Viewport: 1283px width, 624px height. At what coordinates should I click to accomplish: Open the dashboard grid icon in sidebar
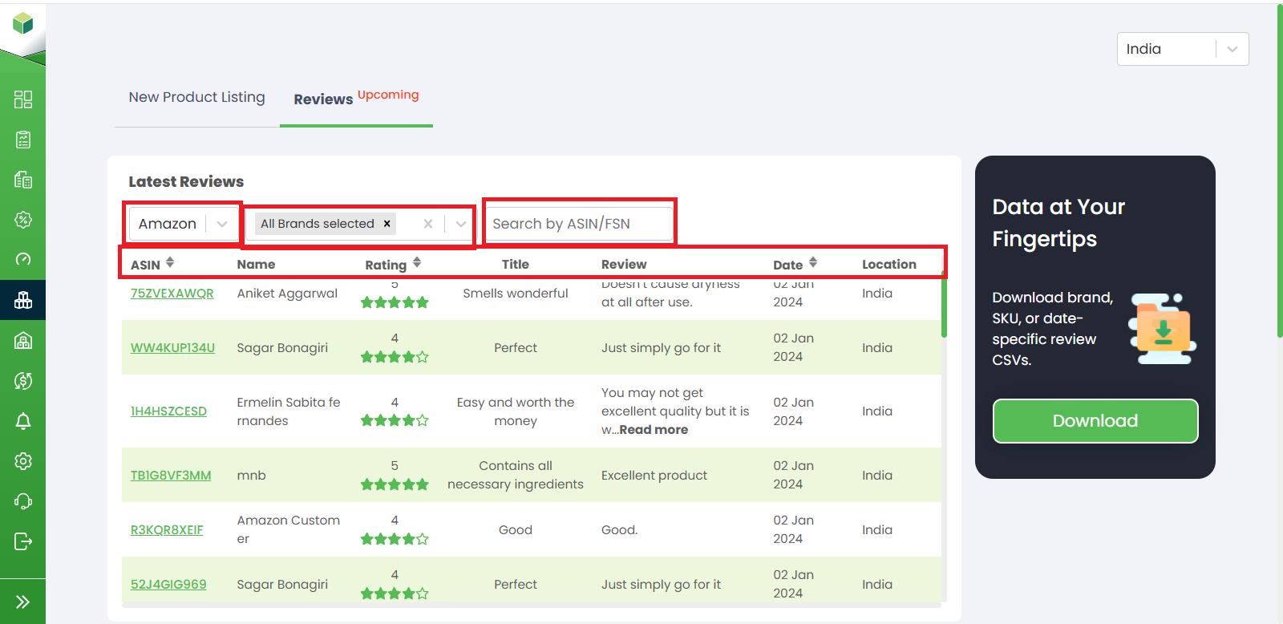(x=23, y=99)
